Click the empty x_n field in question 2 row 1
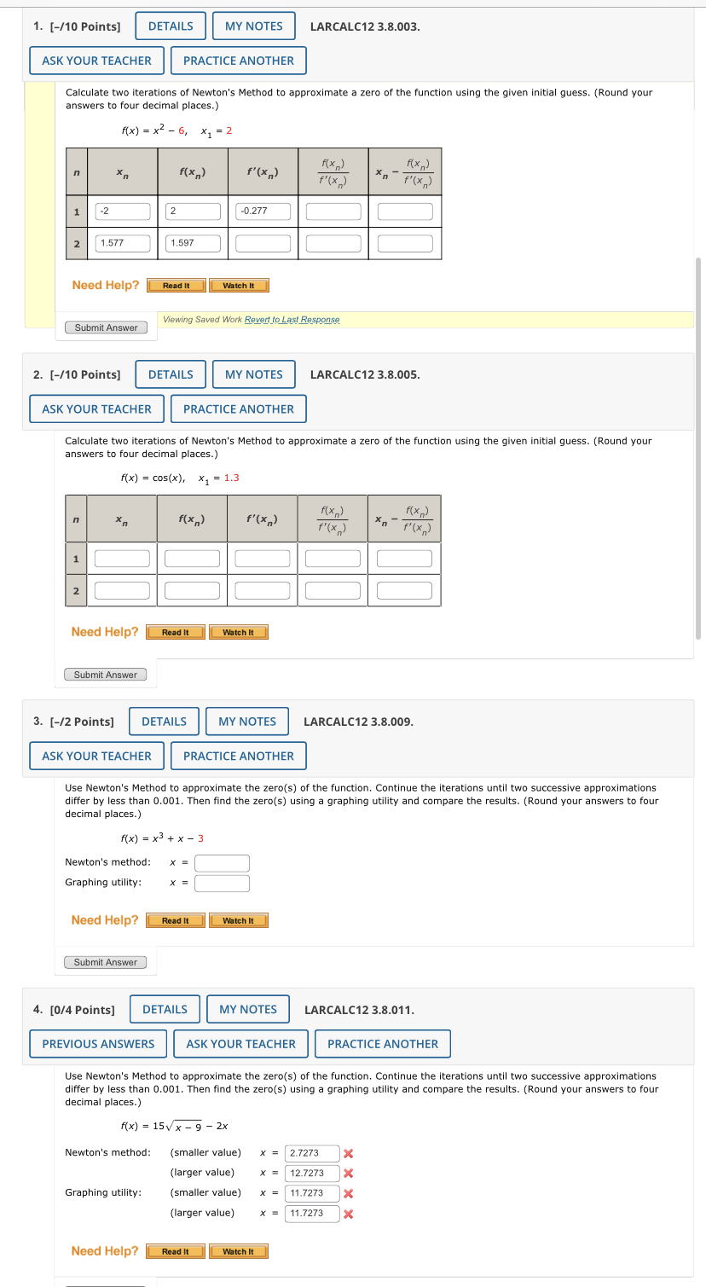This screenshot has height=1287, width=706. click(121, 557)
